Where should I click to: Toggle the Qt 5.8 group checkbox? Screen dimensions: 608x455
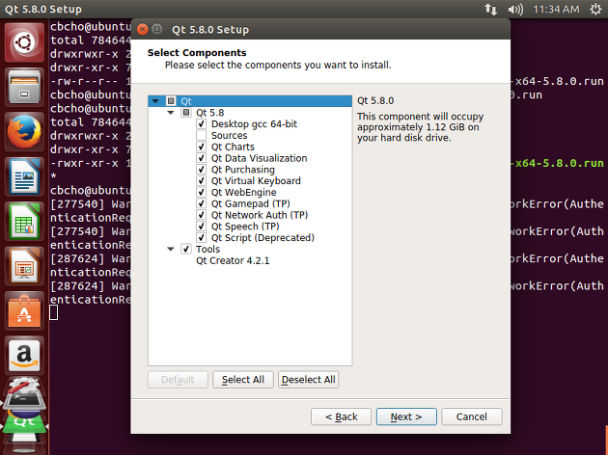(186, 113)
